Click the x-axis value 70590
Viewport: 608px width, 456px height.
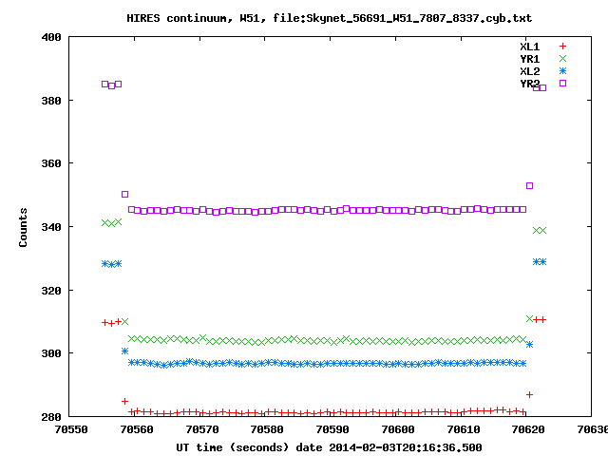[332, 429]
